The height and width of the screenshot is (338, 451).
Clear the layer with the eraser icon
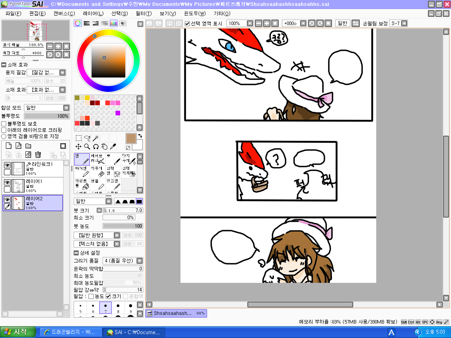pyautogui.click(x=28, y=155)
